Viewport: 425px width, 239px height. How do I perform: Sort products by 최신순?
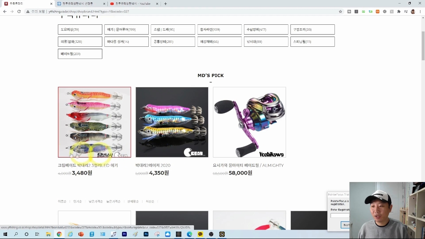click(x=150, y=201)
